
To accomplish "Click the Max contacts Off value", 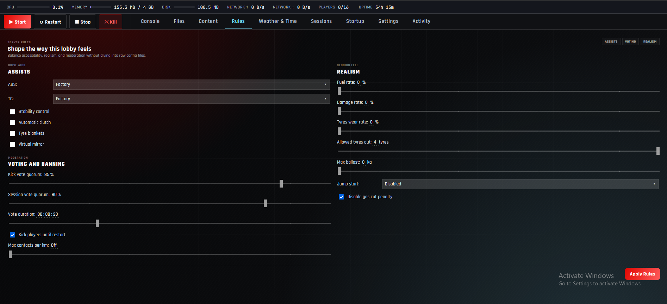I will coord(54,246).
